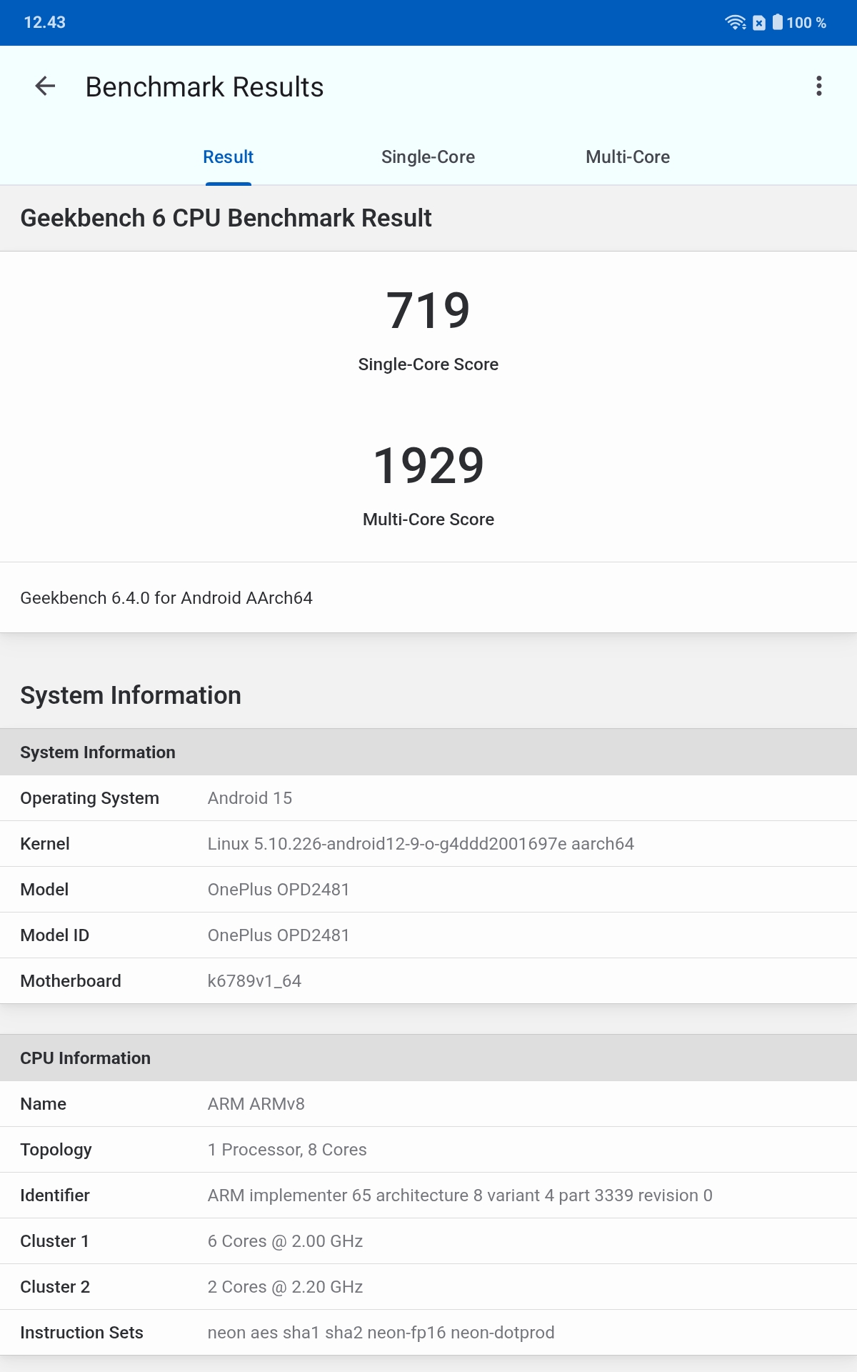857x1372 pixels.
Task: Tap the SIM card missing icon
Action: [759, 23]
